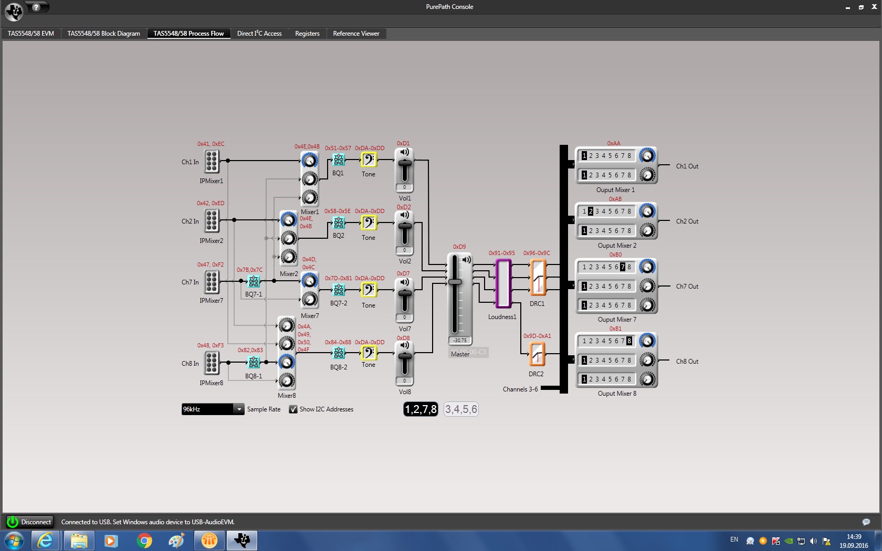Screen dimensions: 882x551
Task: Open the Tone control after BQ8-2
Action: 369,353
